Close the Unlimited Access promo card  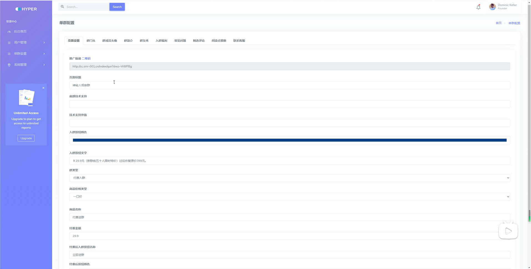point(43,88)
